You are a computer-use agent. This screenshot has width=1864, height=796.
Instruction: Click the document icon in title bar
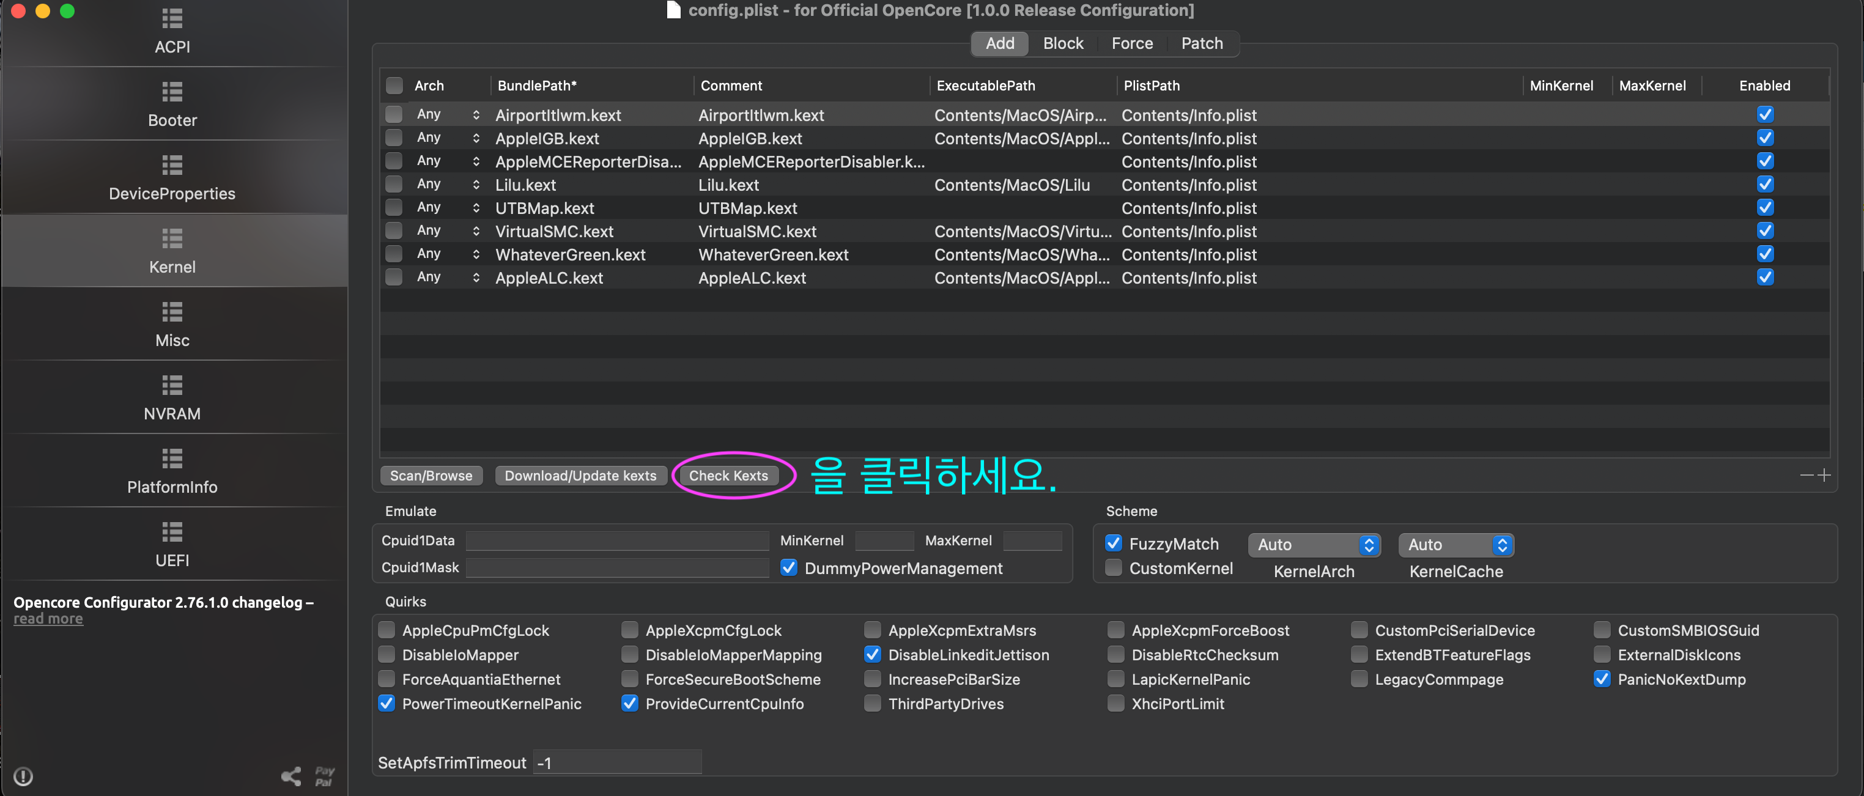click(674, 10)
